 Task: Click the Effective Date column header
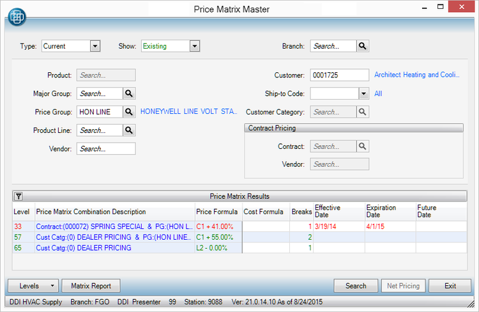[339, 212]
